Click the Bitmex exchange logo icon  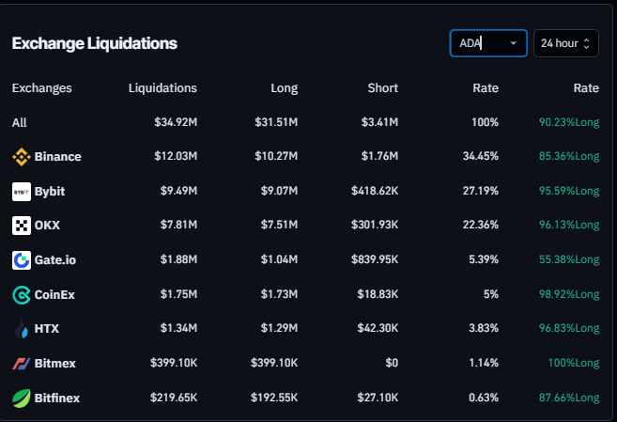click(x=21, y=364)
